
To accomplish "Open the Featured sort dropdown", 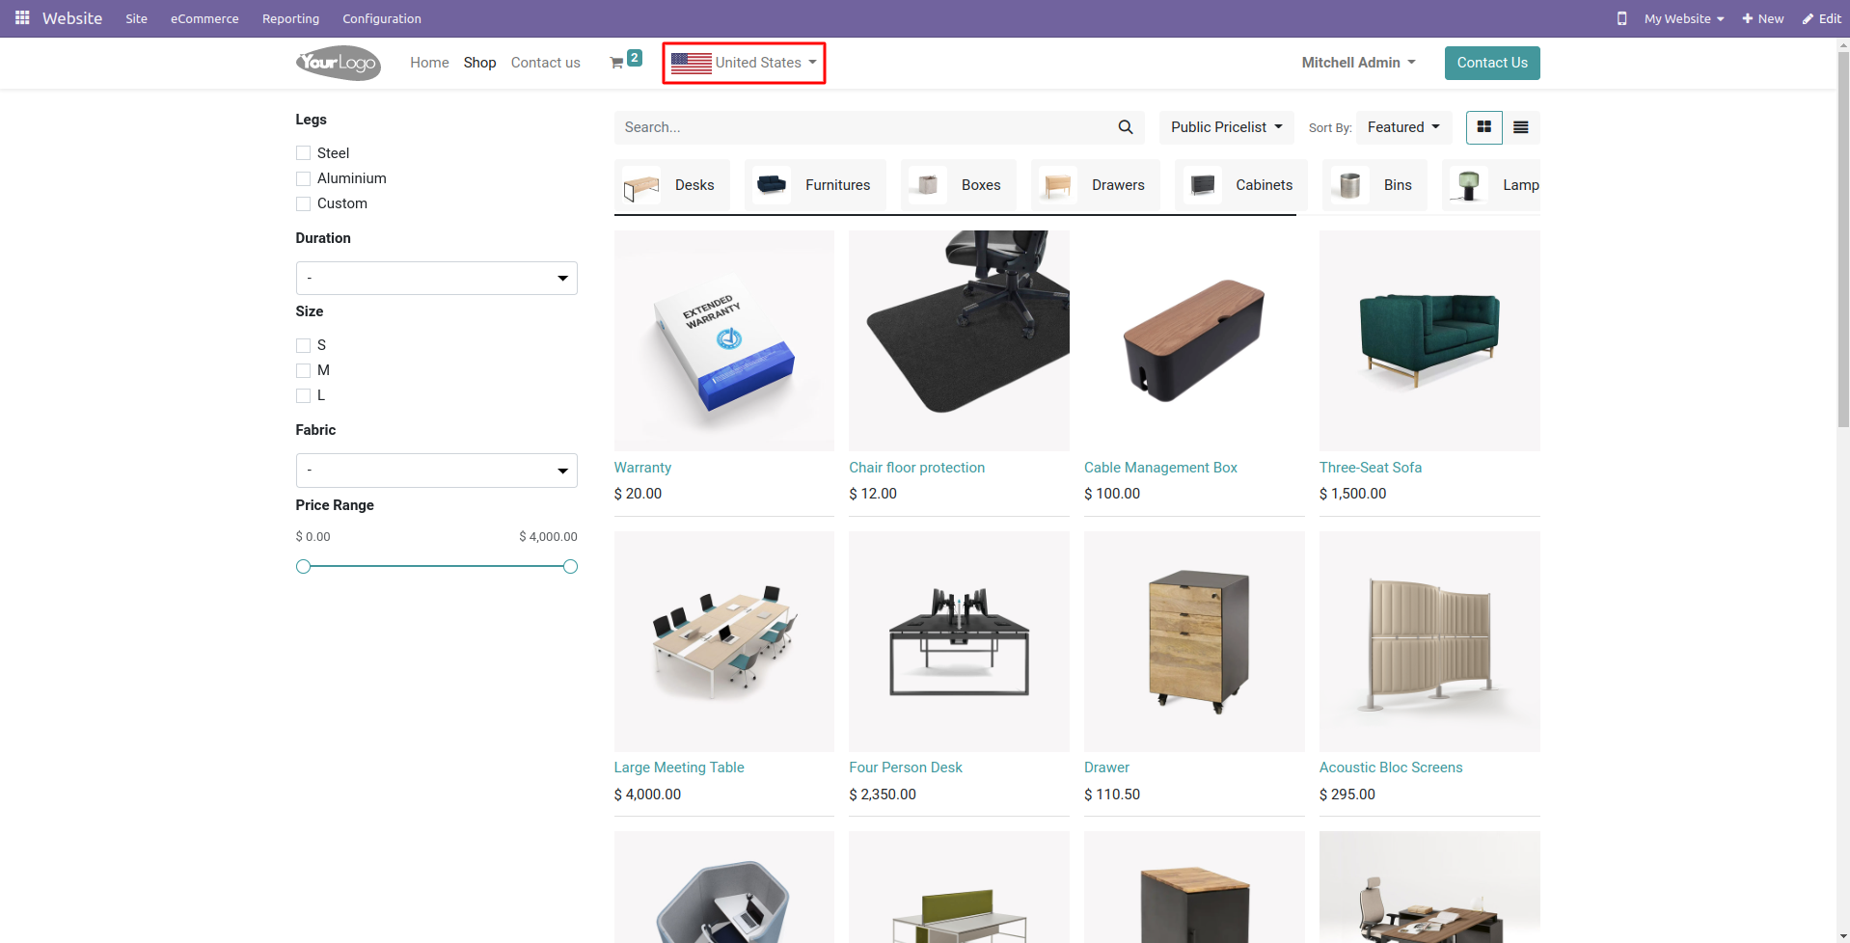I will point(1403,127).
